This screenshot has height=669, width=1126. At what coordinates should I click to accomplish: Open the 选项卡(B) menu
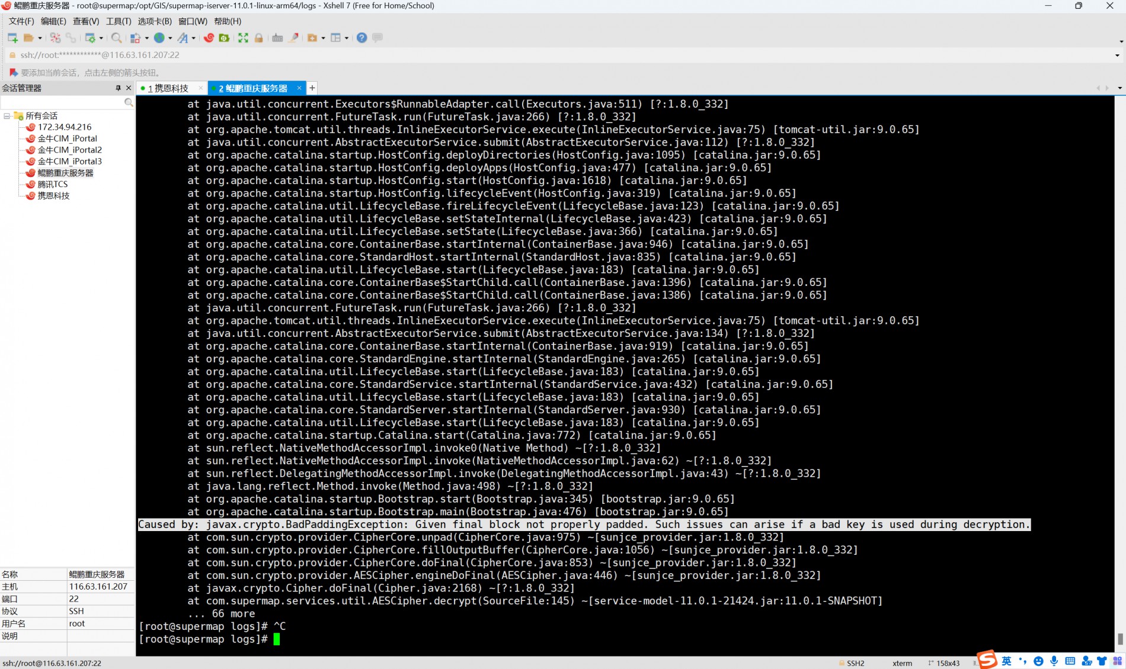[x=155, y=21]
